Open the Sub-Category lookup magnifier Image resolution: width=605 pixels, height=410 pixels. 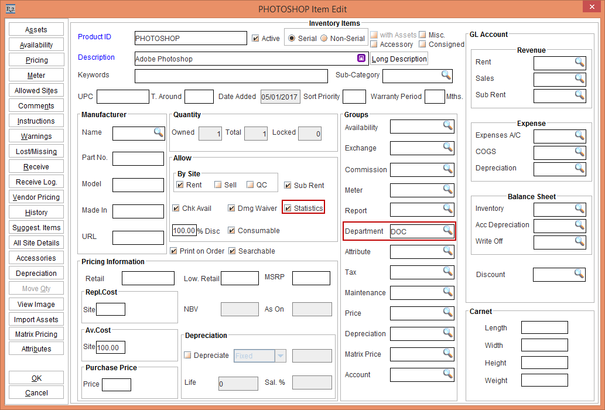click(446, 75)
